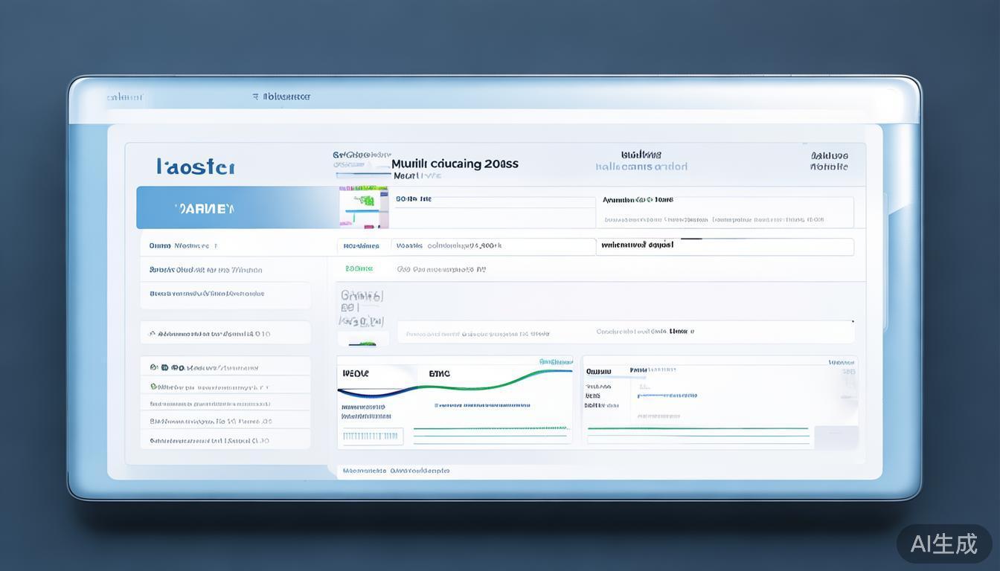Select the WEDUE chart tab

[x=355, y=373]
